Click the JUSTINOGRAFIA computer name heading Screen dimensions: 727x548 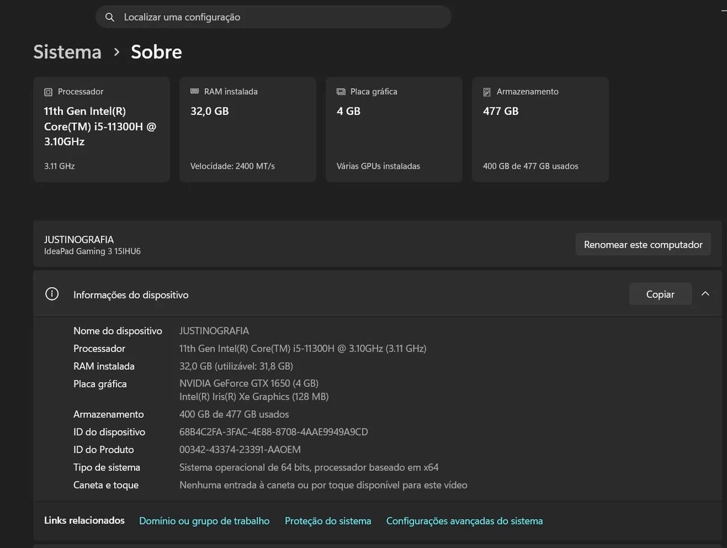tap(79, 239)
